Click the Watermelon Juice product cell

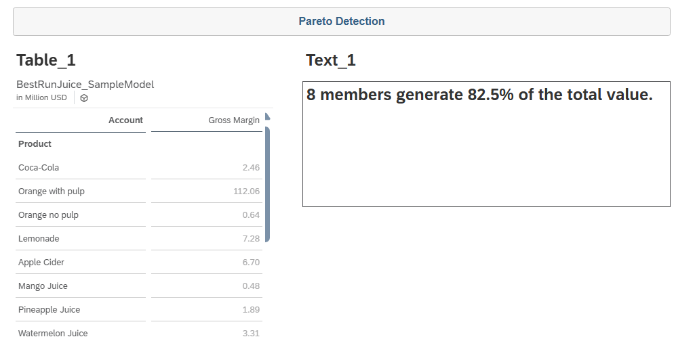tap(53, 333)
